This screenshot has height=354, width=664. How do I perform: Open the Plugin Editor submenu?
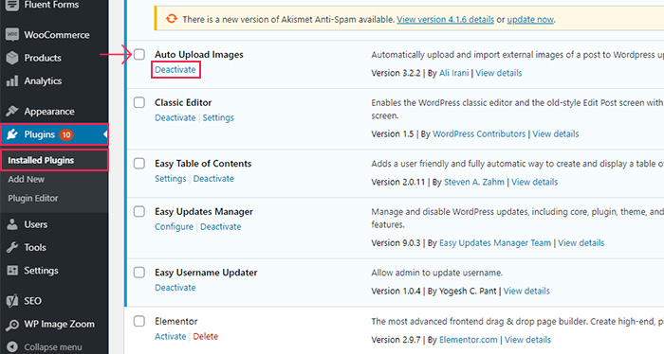[33, 198]
